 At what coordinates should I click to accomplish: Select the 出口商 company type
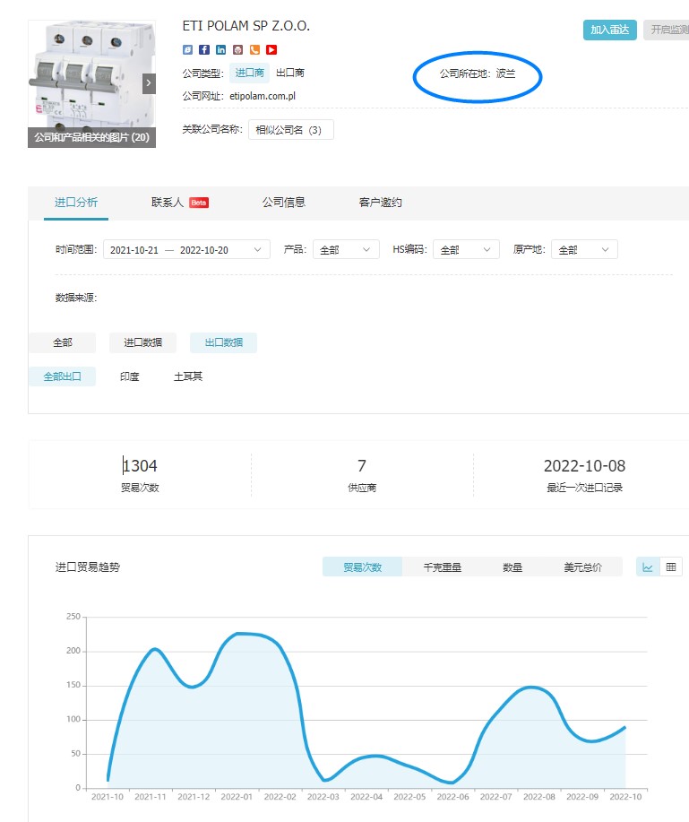coord(290,73)
